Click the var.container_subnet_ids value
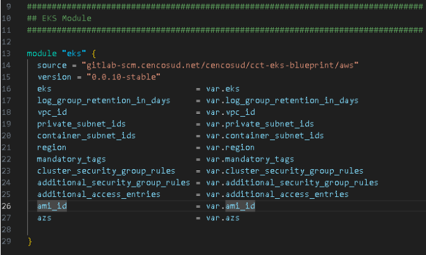The height and width of the screenshot is (255, 426). [264, 135]
